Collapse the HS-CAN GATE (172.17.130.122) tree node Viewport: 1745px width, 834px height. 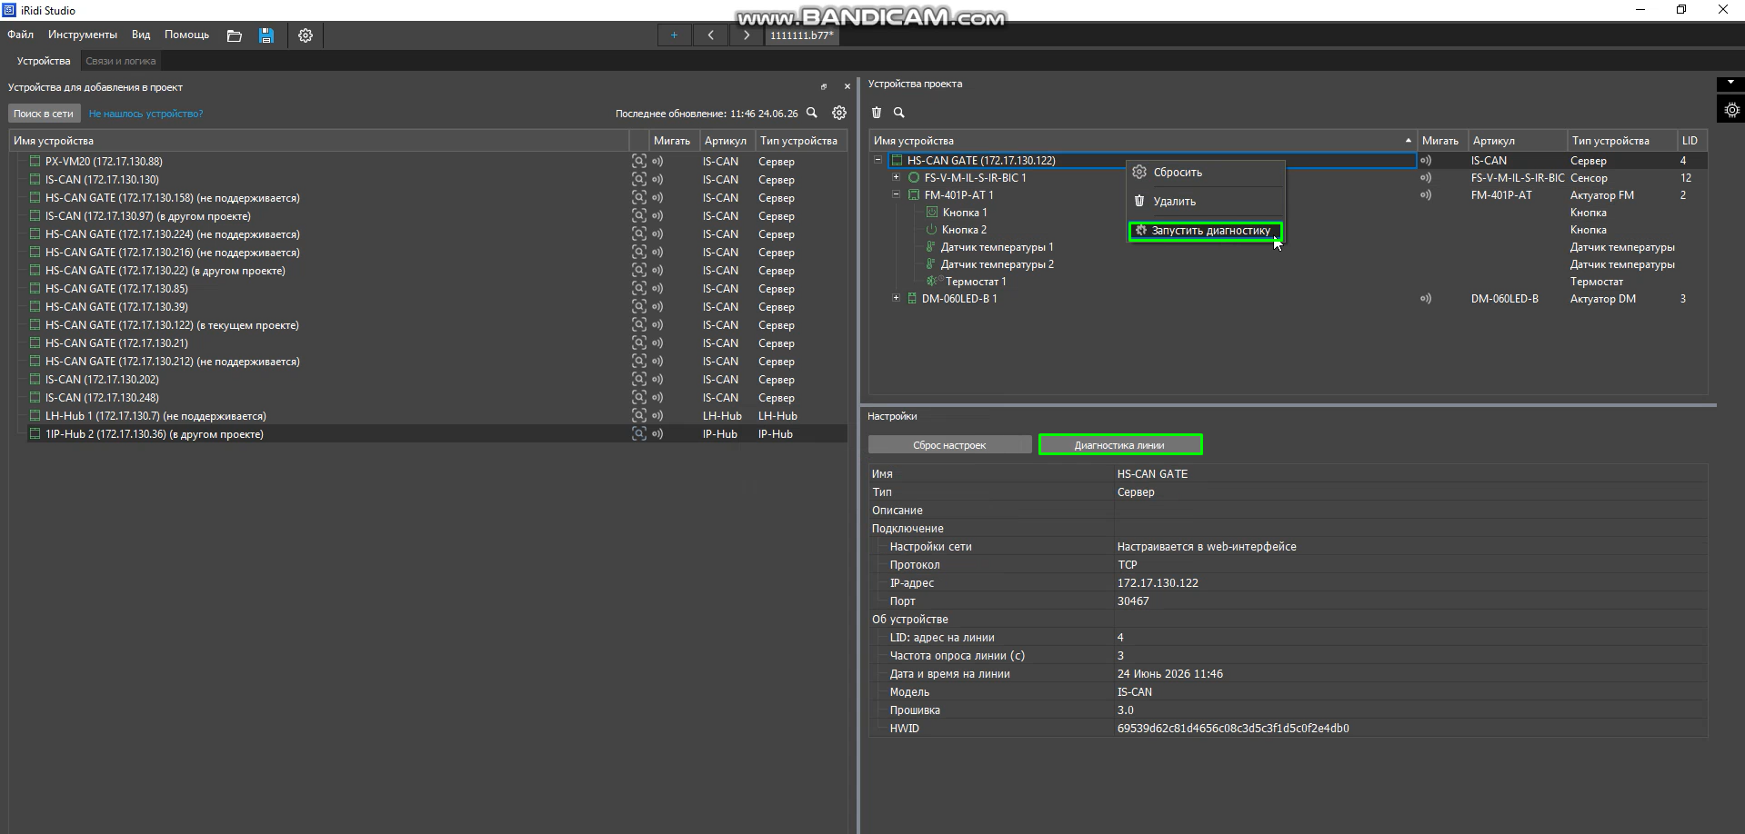[878, 161]
